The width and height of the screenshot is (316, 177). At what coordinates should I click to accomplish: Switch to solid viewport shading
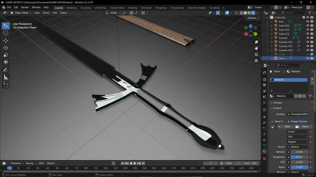pos(245,13)
